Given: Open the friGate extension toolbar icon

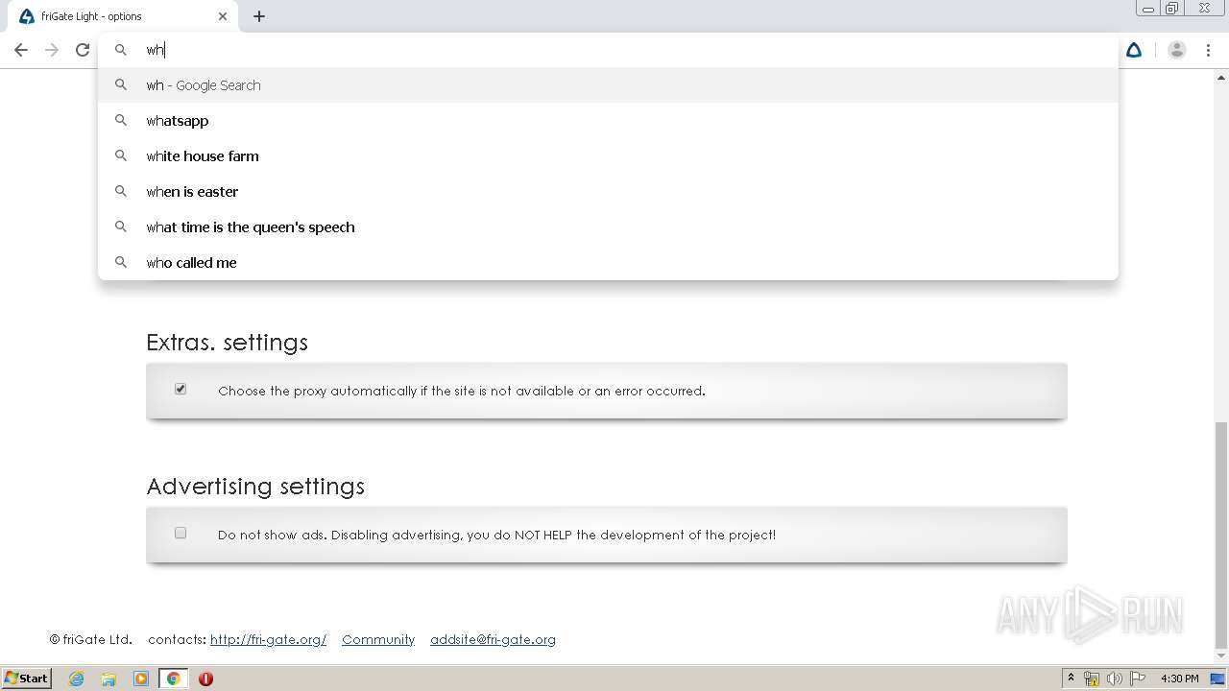Looking at the screenshot, I should 1134,50.
